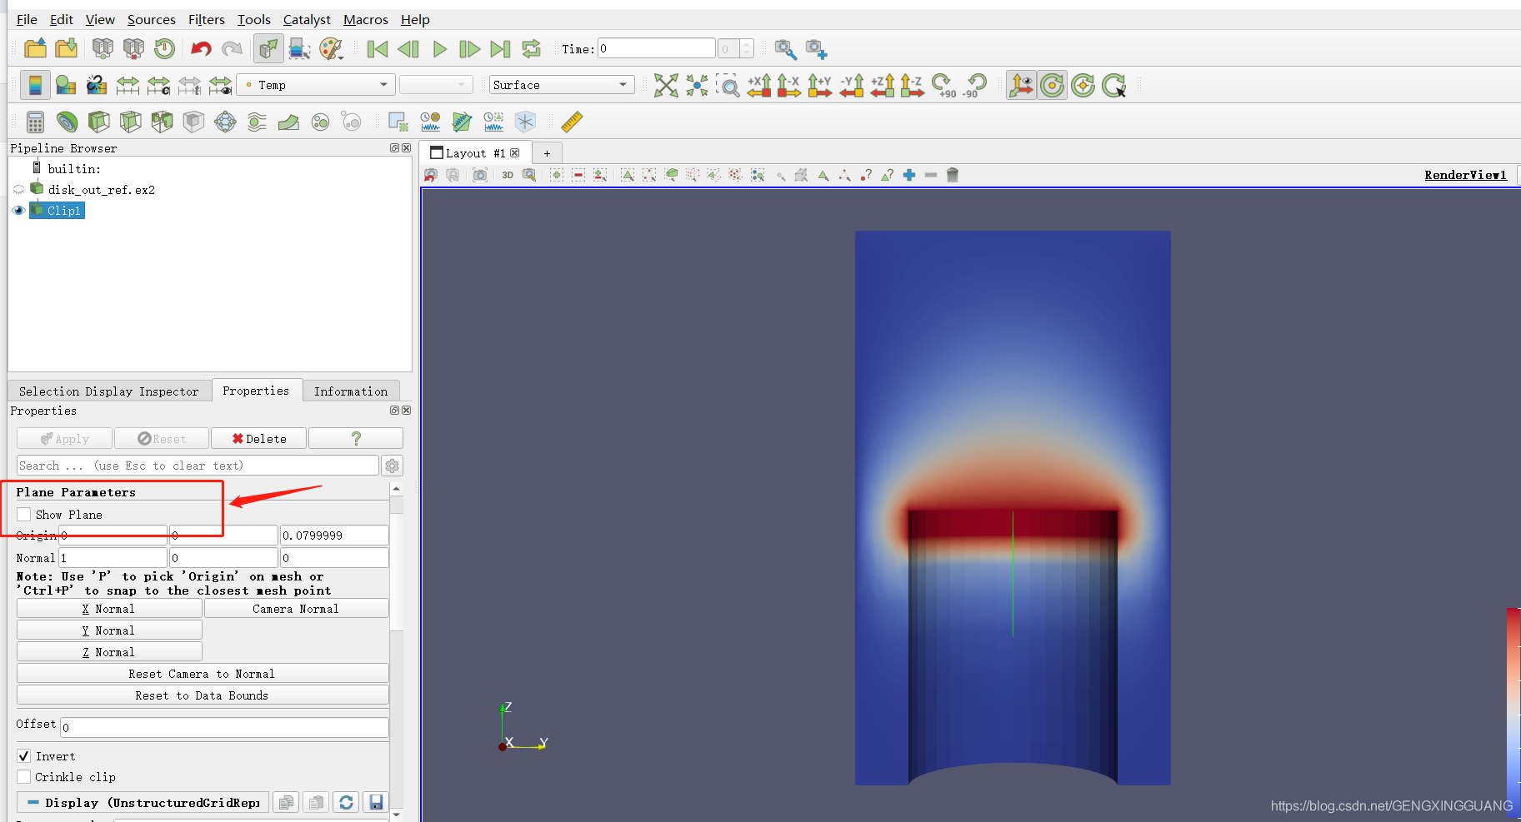Click the Origin Z value field 0.0799999
Viewport: 1521px width, 822px height.
click(334, 536)
